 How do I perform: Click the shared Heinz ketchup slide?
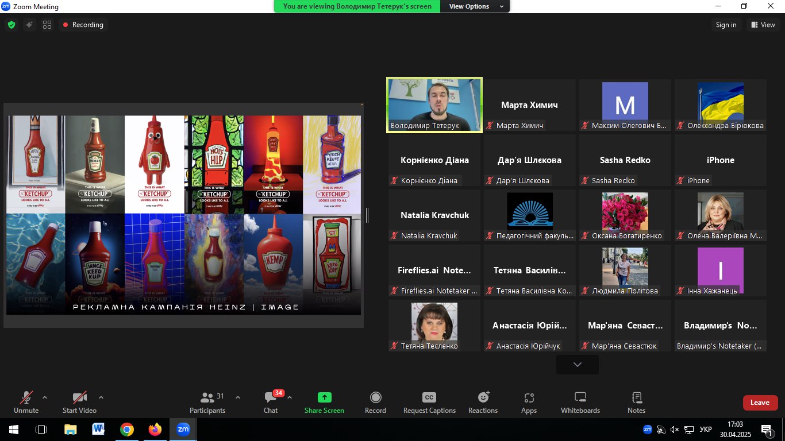coord(184,215)
